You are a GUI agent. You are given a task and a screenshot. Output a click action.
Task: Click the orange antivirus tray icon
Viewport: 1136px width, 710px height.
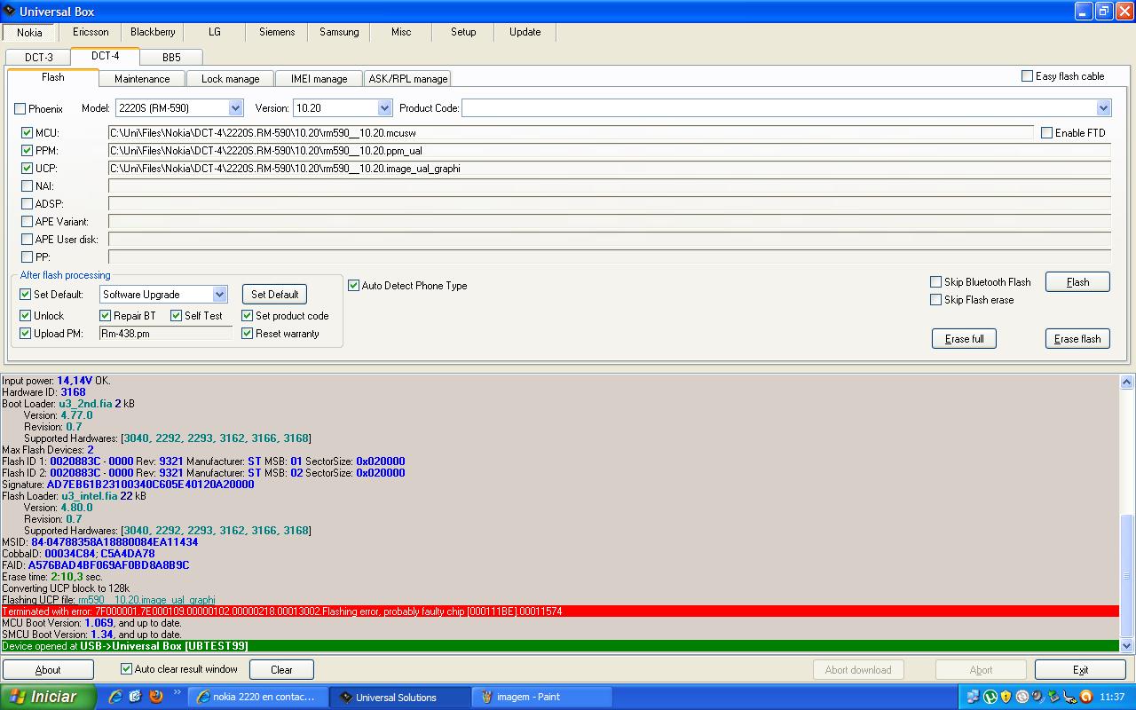click(1087, 697)
